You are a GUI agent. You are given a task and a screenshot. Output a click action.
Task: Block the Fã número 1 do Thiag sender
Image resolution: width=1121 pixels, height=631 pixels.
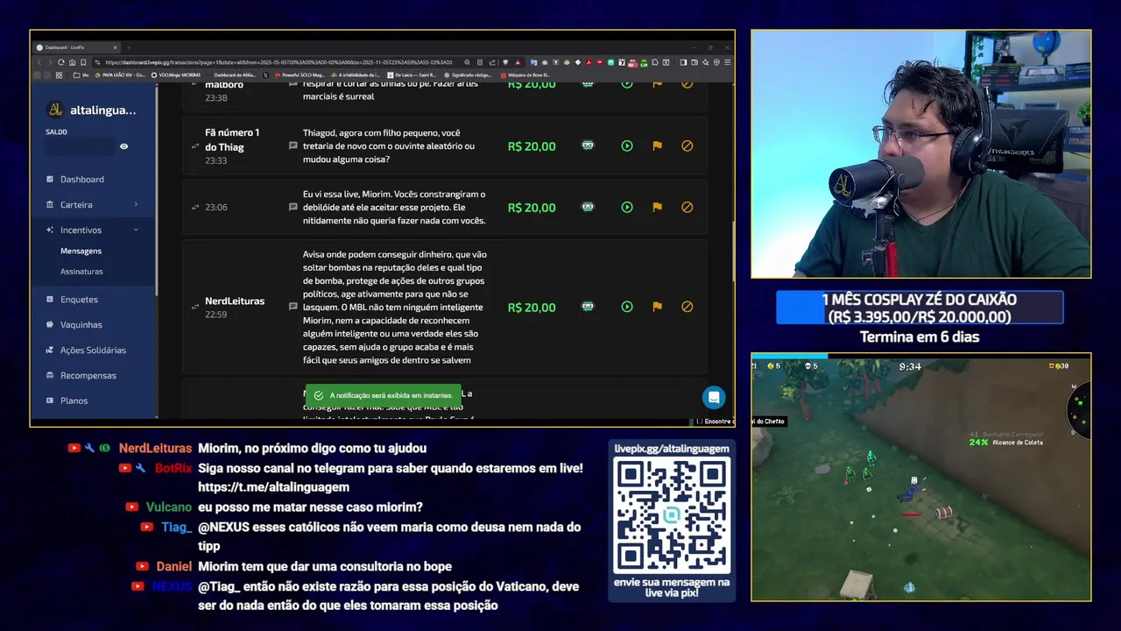point(687,146)
